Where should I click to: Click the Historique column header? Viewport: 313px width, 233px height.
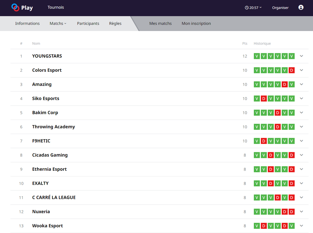(x=262, y=44)
